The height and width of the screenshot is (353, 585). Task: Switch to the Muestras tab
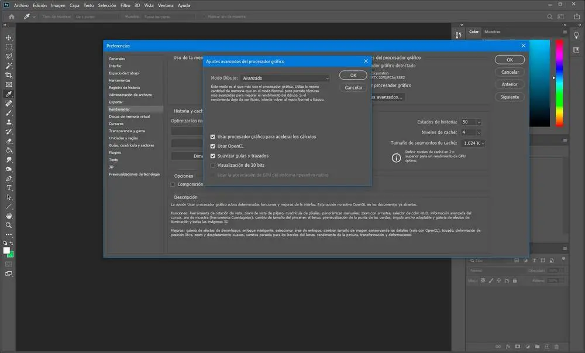point(492,32)
